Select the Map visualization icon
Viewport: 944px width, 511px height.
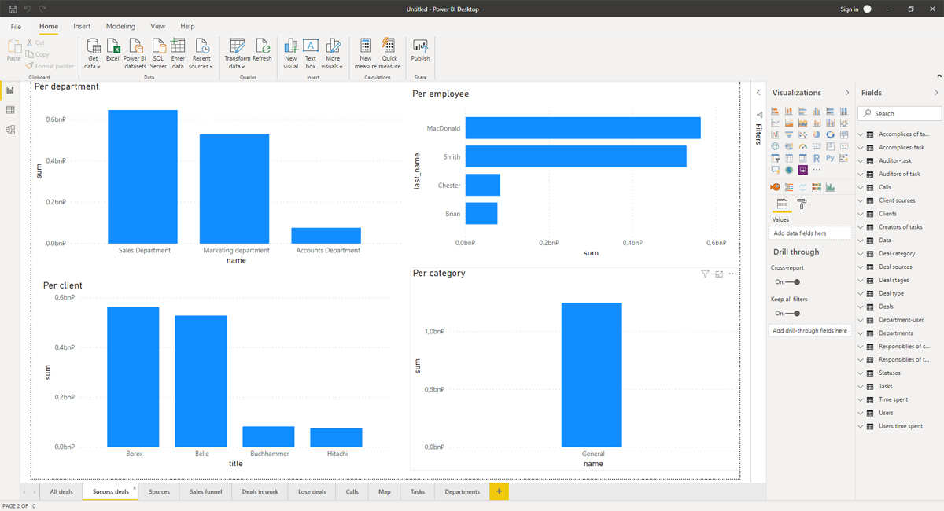(x=775, y=146)
